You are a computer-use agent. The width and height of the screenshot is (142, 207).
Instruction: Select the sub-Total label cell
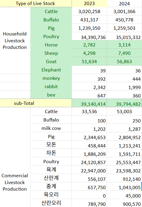click(x=36, y=103)
